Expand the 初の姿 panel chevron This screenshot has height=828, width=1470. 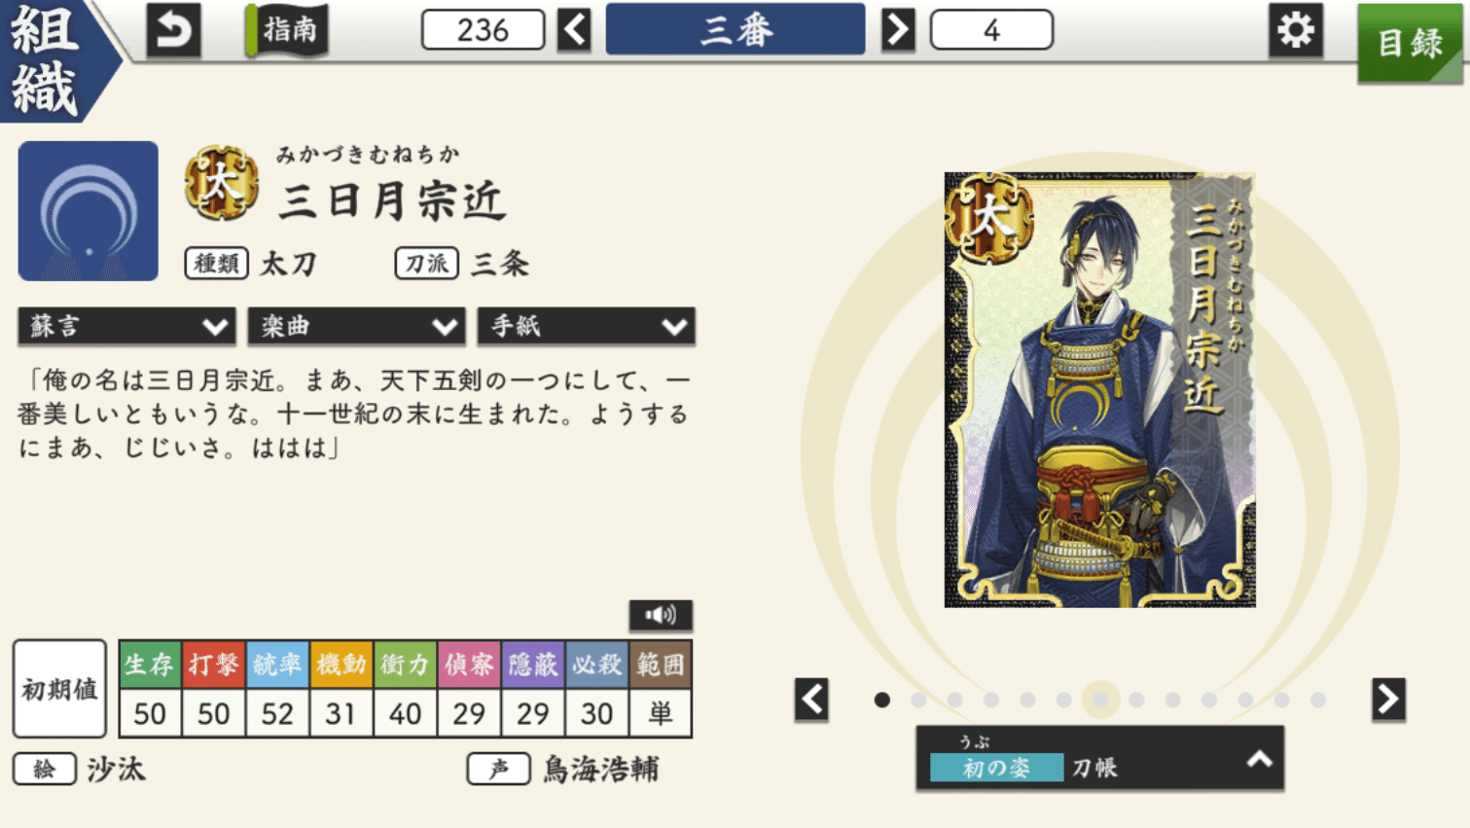click(1260, 760)
